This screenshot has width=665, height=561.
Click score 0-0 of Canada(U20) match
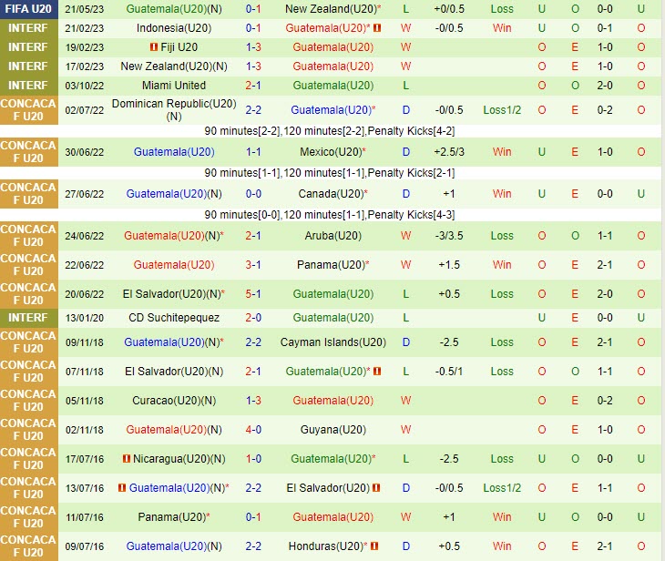(x=253, y=194)
